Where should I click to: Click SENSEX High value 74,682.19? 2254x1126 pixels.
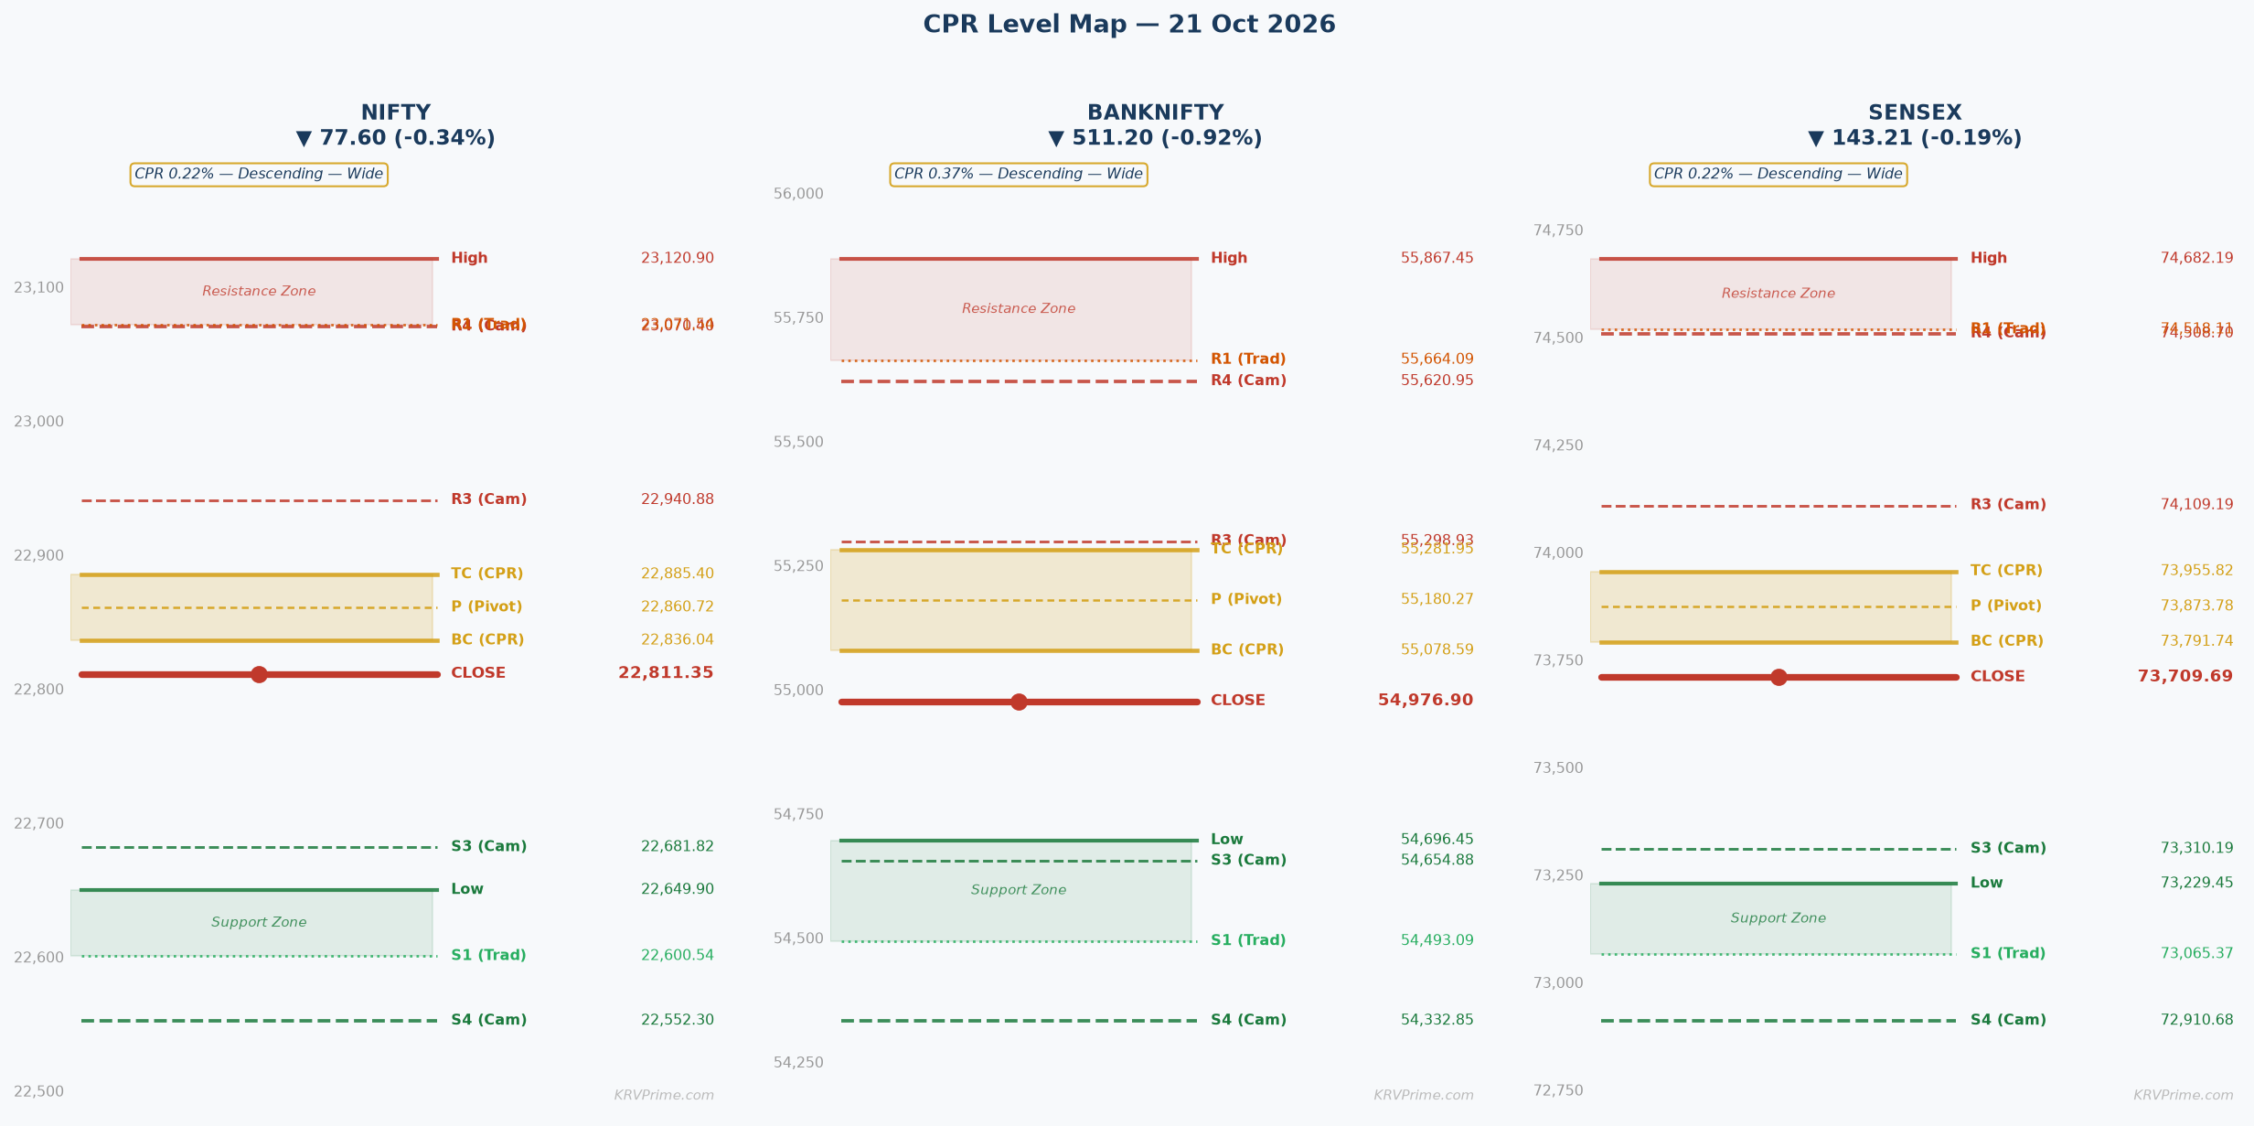coord(2197,259)
